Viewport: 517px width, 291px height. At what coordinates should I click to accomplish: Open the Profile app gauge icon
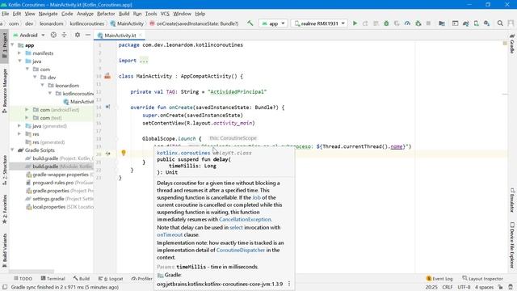407,23
